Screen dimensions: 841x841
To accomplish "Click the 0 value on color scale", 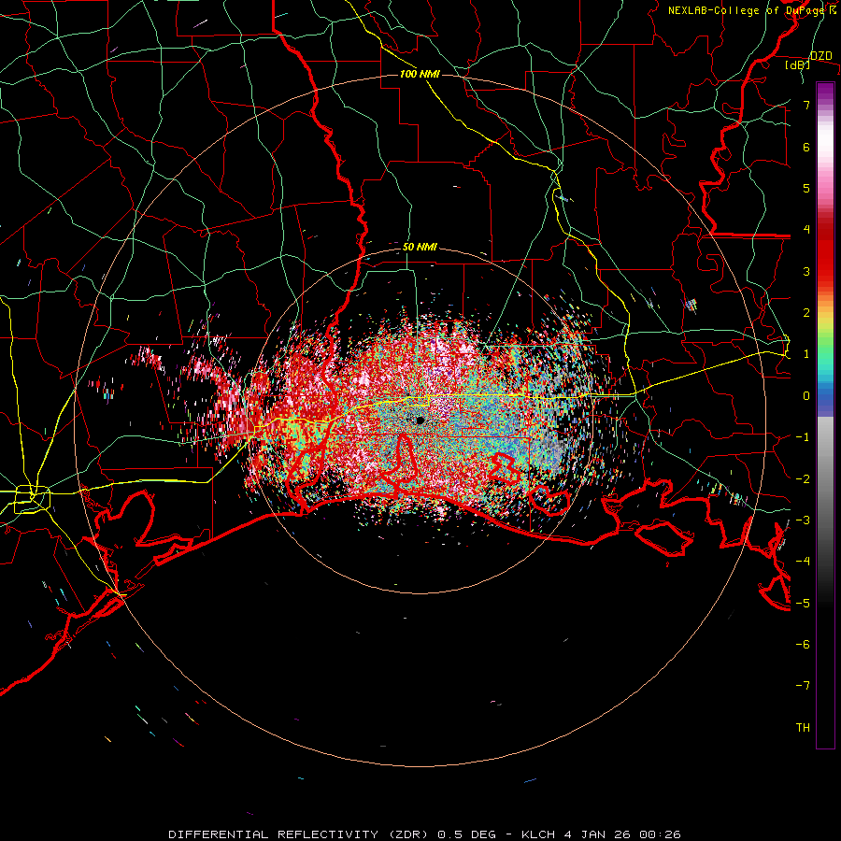I will [806, 396].
